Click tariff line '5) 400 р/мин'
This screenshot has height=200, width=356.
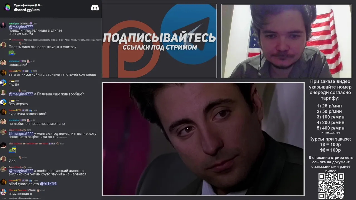(x=330, y=128)
